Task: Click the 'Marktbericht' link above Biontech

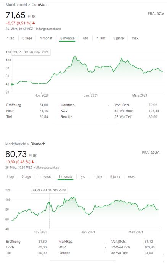Action: tap(16, 144)
